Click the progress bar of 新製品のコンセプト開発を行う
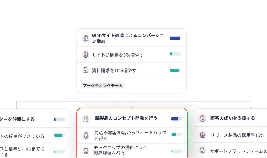Screen dimensions: 267x158 pyautogui.click(x=176, y=119)
